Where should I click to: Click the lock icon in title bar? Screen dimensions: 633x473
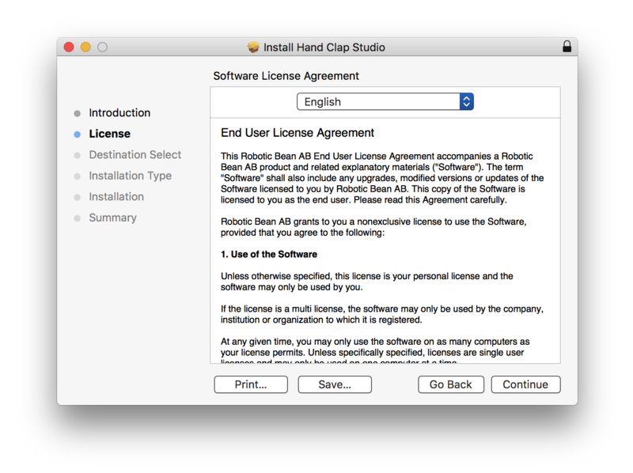tap(567, 47)
